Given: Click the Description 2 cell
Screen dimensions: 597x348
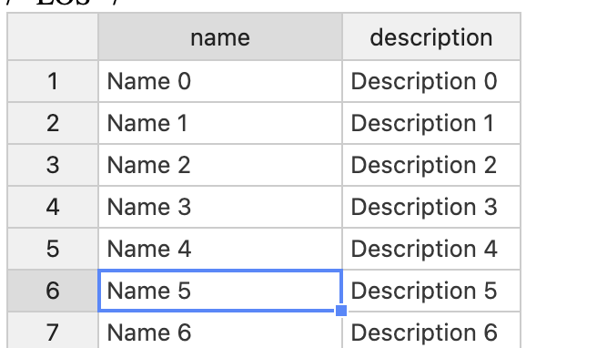Looking at the screenshot, I should tap(431, 165).
